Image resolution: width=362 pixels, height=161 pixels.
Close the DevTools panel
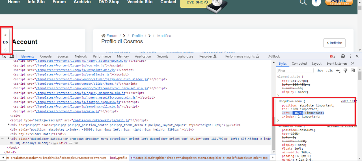click(x=357, y=56)
